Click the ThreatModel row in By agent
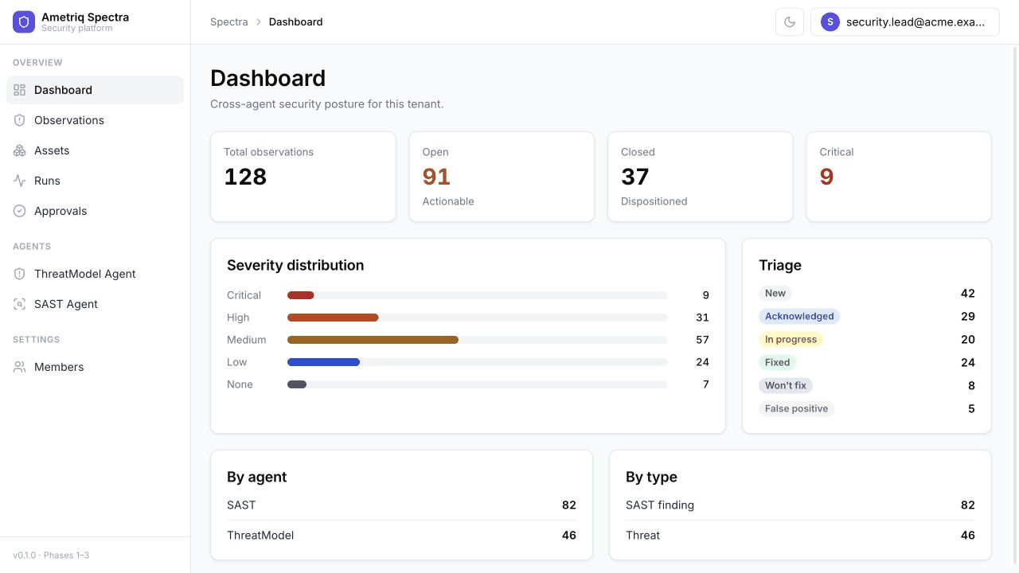1019x573 pixels. pyautogui.click(x=401, y=535)
